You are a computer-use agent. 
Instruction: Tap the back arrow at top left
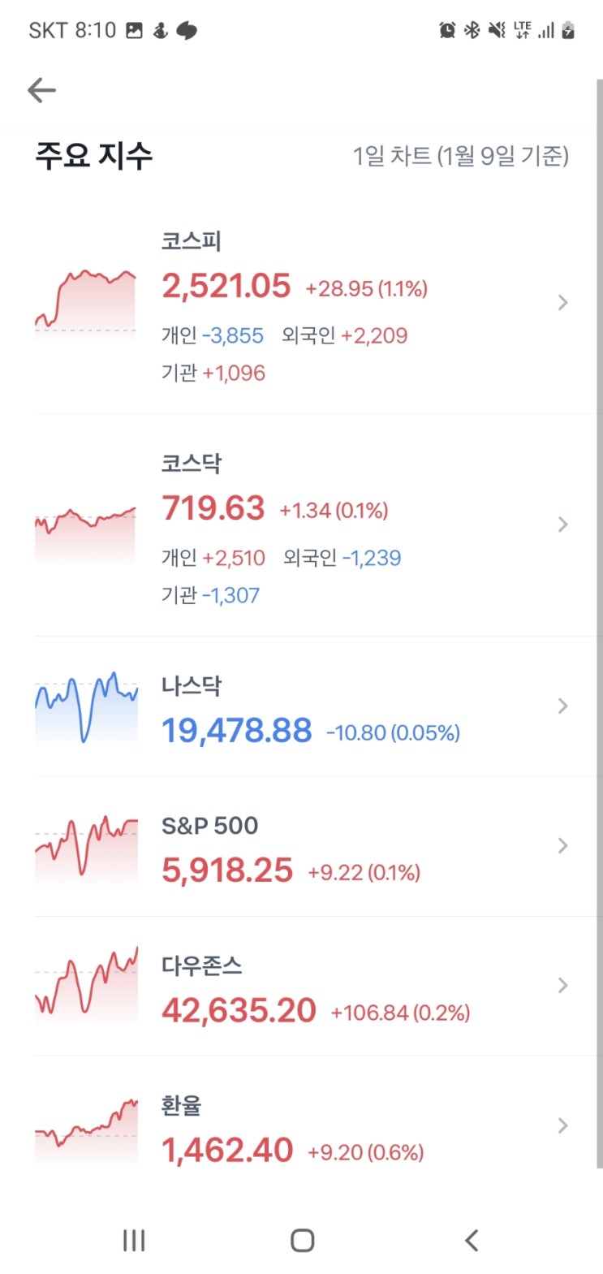click(41, 90)
